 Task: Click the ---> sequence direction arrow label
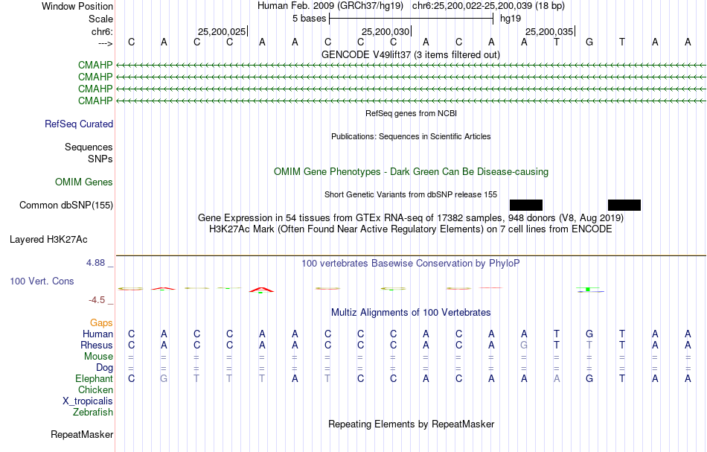[x=105, y=43]
